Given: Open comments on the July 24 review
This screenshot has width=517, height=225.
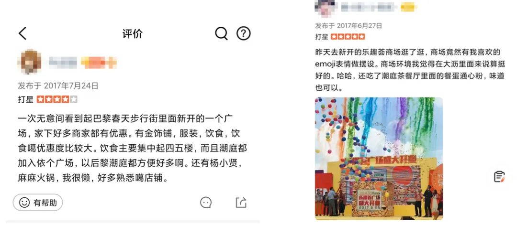Looking at the screenshot, I should tap(206, 203).
